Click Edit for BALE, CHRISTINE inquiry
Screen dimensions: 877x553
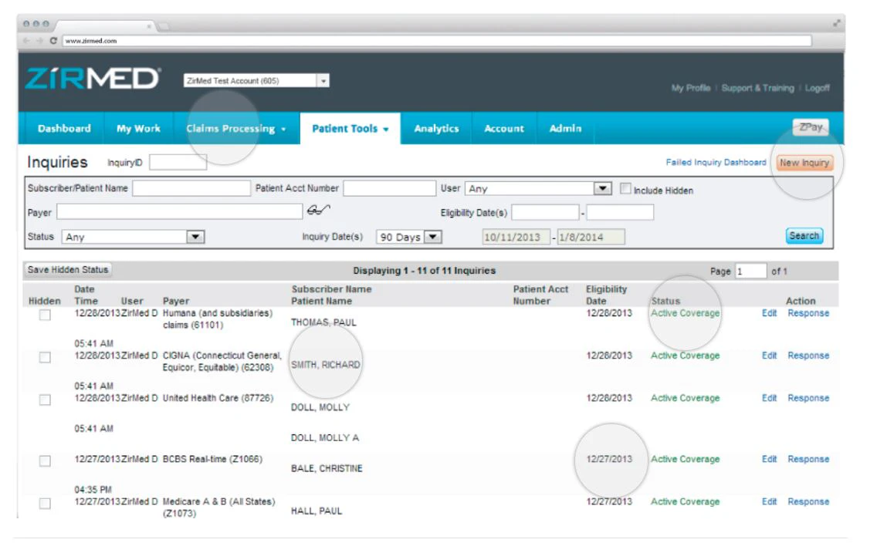tap(769, 459)
